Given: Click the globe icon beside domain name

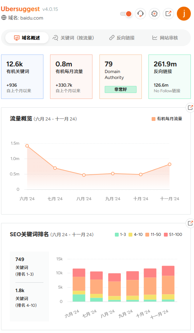Looking at the screenshot, I should click(4, 17).
